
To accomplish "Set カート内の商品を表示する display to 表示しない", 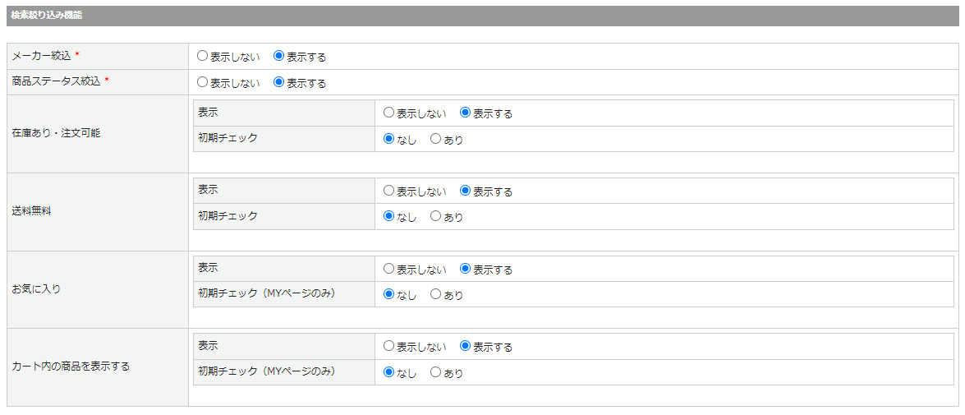I will pyautogui.click(x=389, y=346).
